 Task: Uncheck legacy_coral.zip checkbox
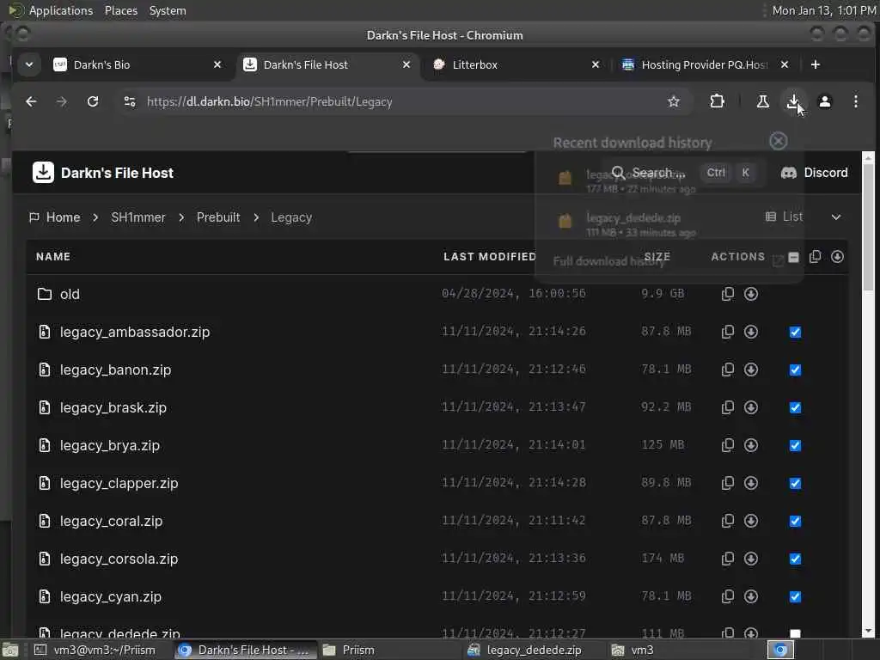(x=795, y=521)
